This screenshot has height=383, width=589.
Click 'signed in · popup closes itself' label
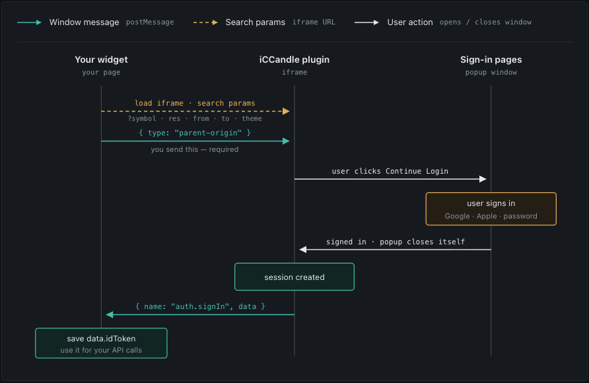pos(395,242)
